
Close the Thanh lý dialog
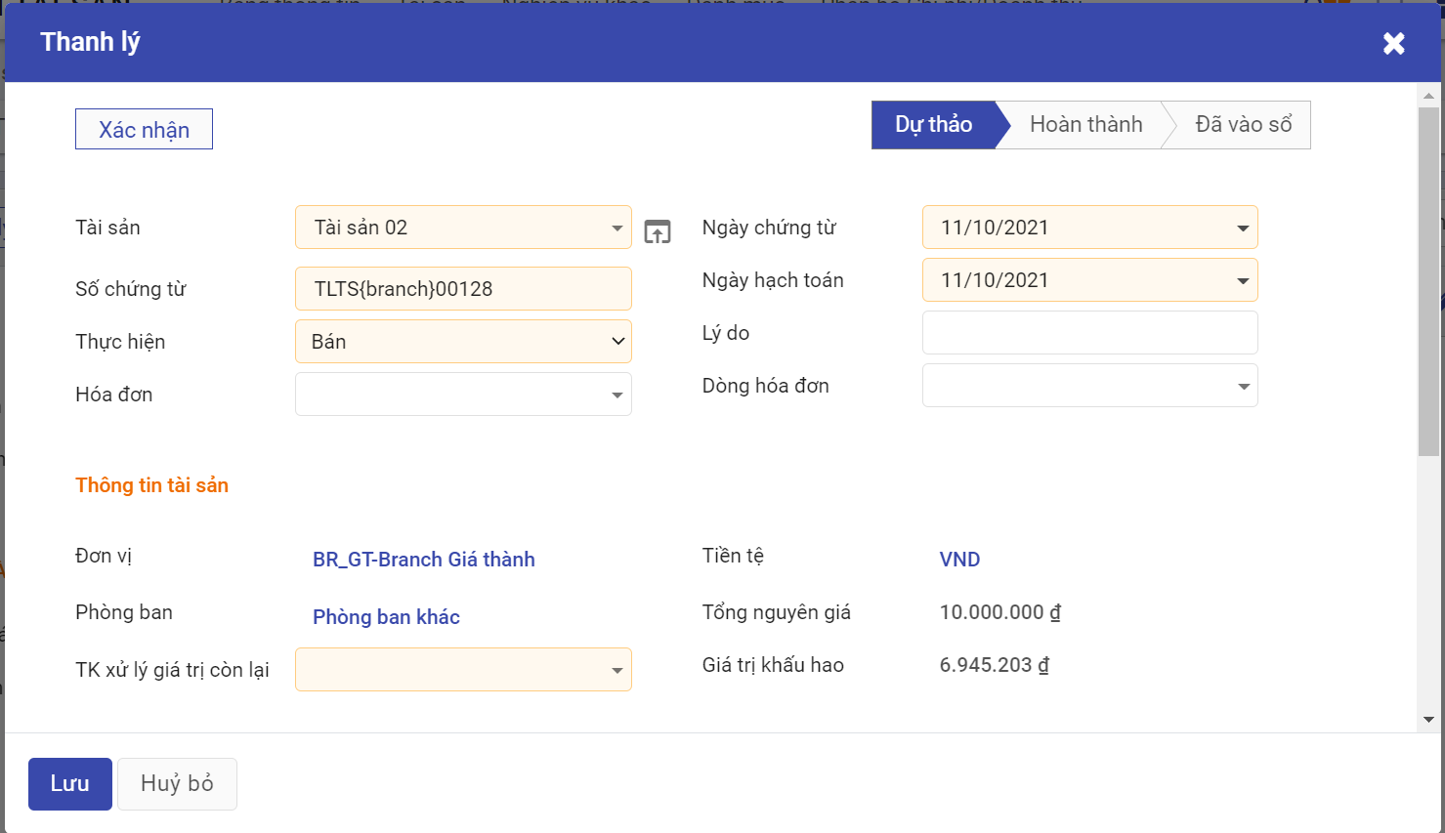coord(1393,43)
